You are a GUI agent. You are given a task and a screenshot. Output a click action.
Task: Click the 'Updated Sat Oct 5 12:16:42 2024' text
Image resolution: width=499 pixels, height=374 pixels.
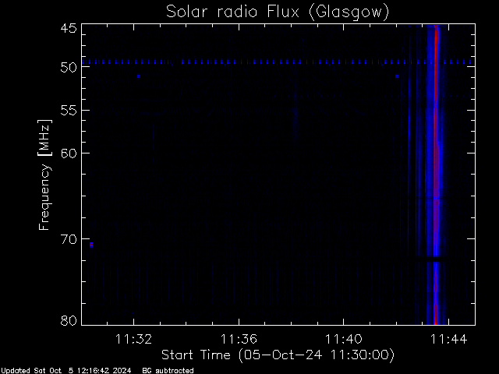(x=66, y=371)
